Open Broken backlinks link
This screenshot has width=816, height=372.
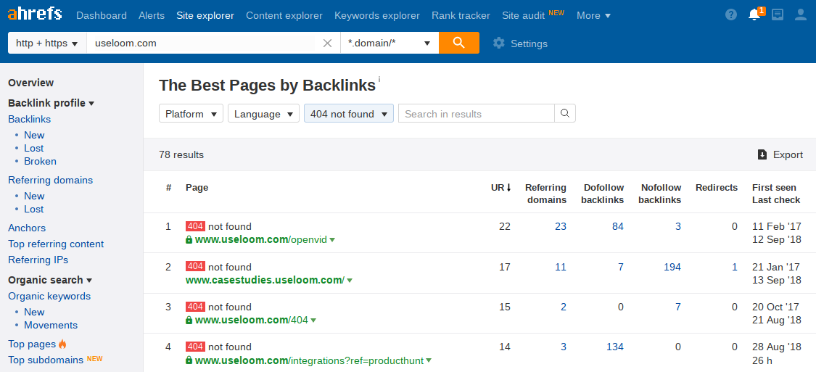click(x=40, y=161)
